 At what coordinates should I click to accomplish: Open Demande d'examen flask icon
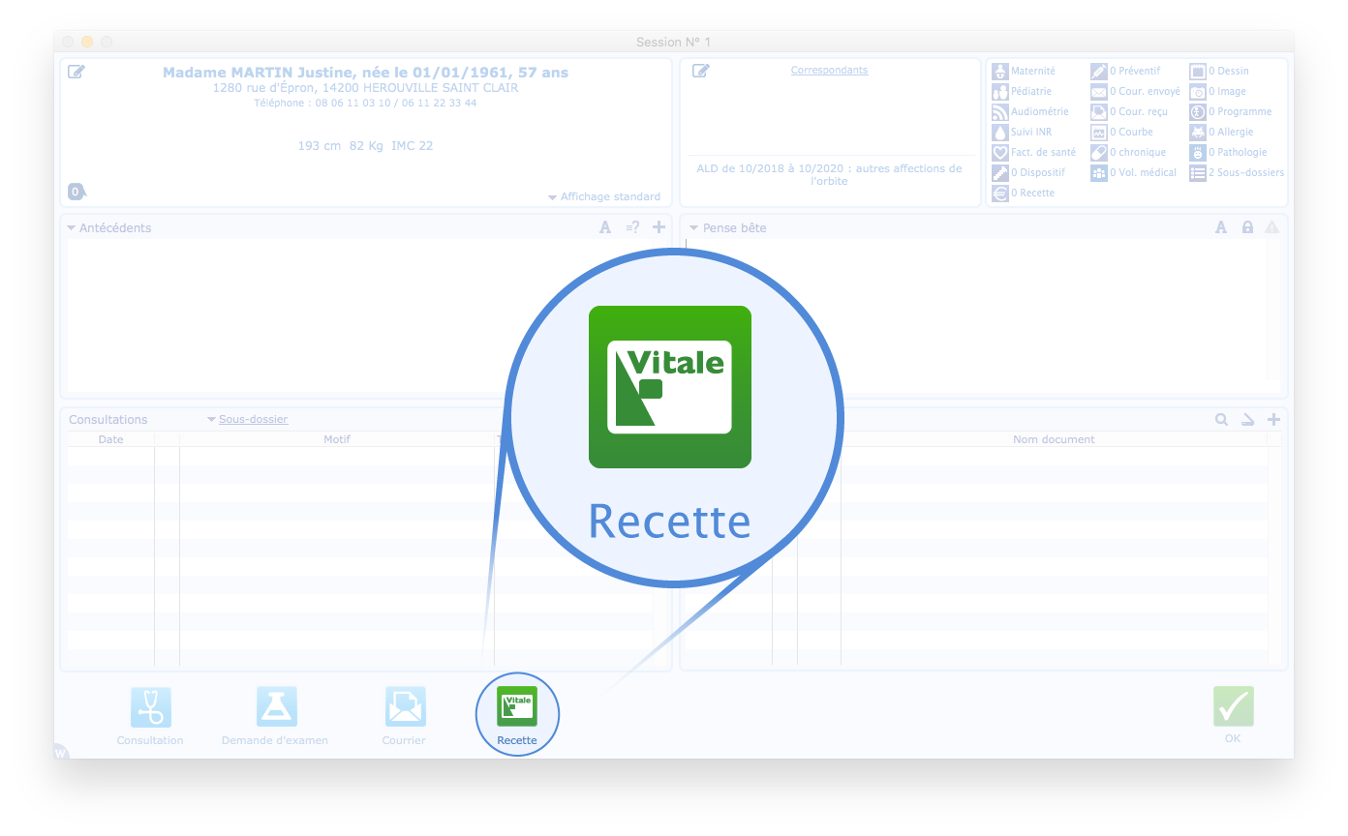coord(276,707)
